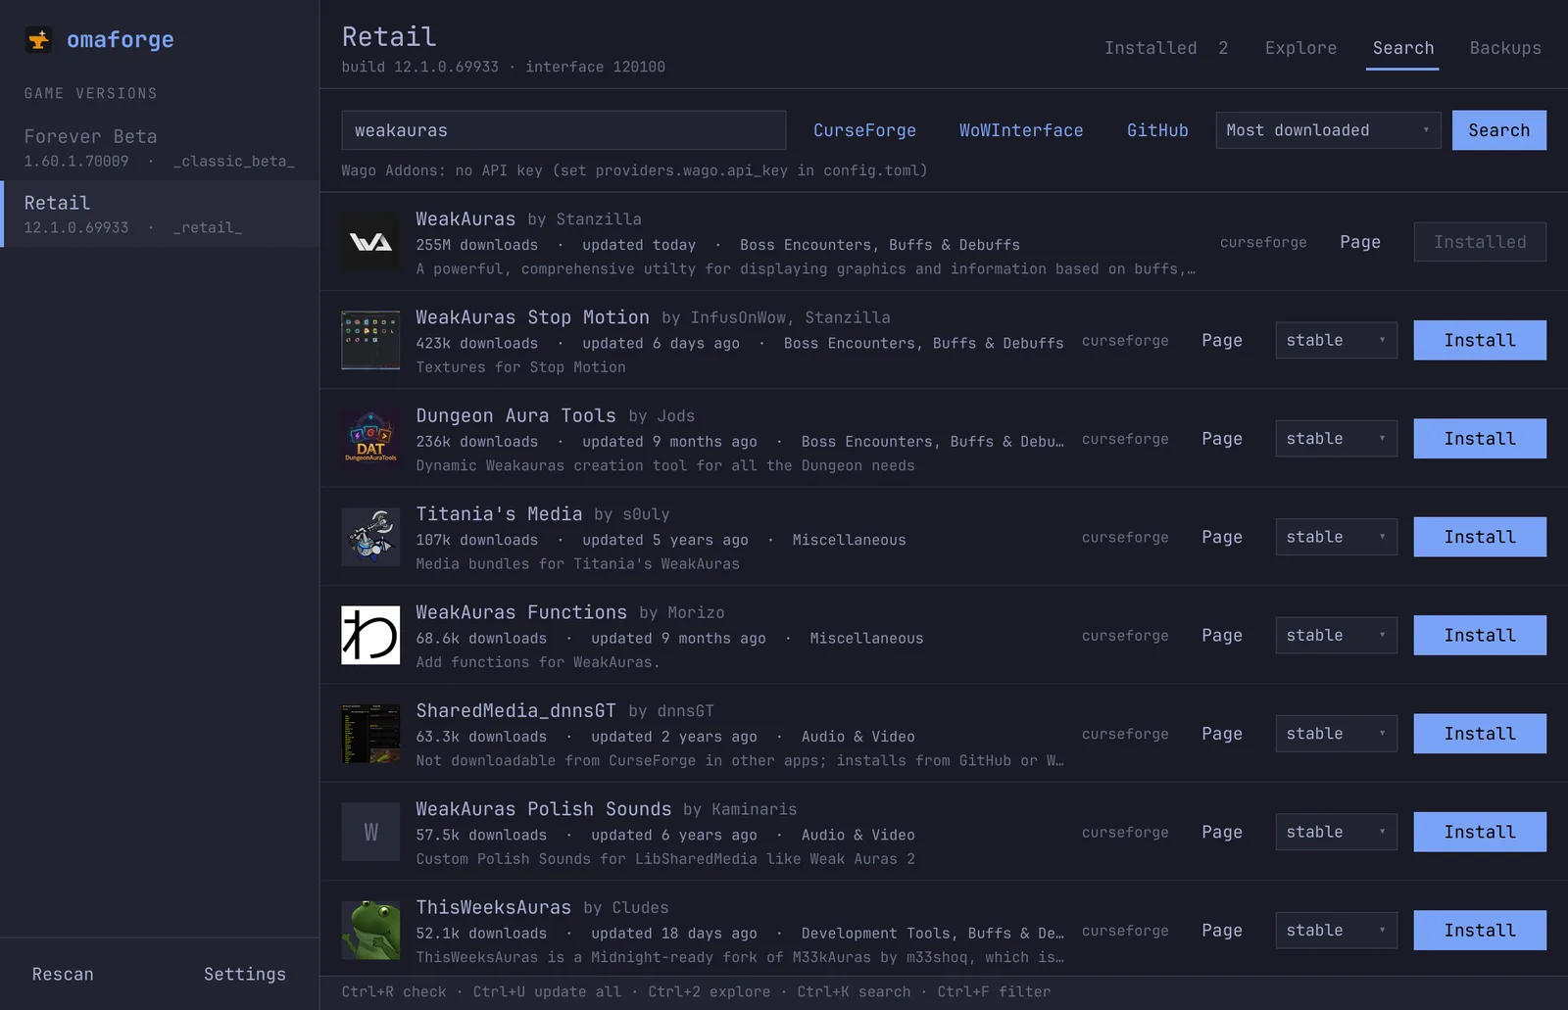The height and width of the screenshot is (1010, 1568).
Task: Open the Page link for Titania's Media
Action: click(1222, 537)
